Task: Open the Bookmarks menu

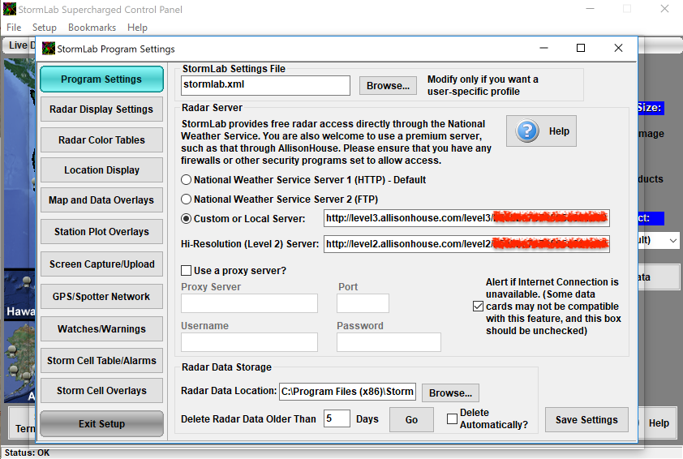Action: (x=92, y=28)
